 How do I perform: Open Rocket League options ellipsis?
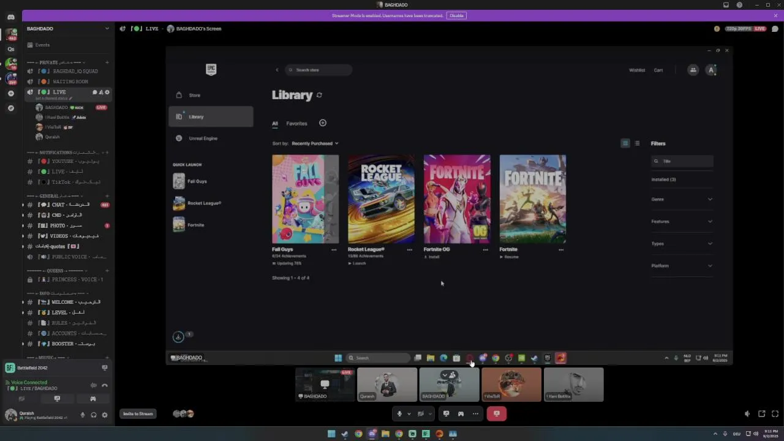(x=410, y=250)
